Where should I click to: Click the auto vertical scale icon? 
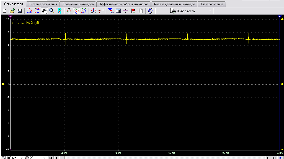[x=93, y=11]
